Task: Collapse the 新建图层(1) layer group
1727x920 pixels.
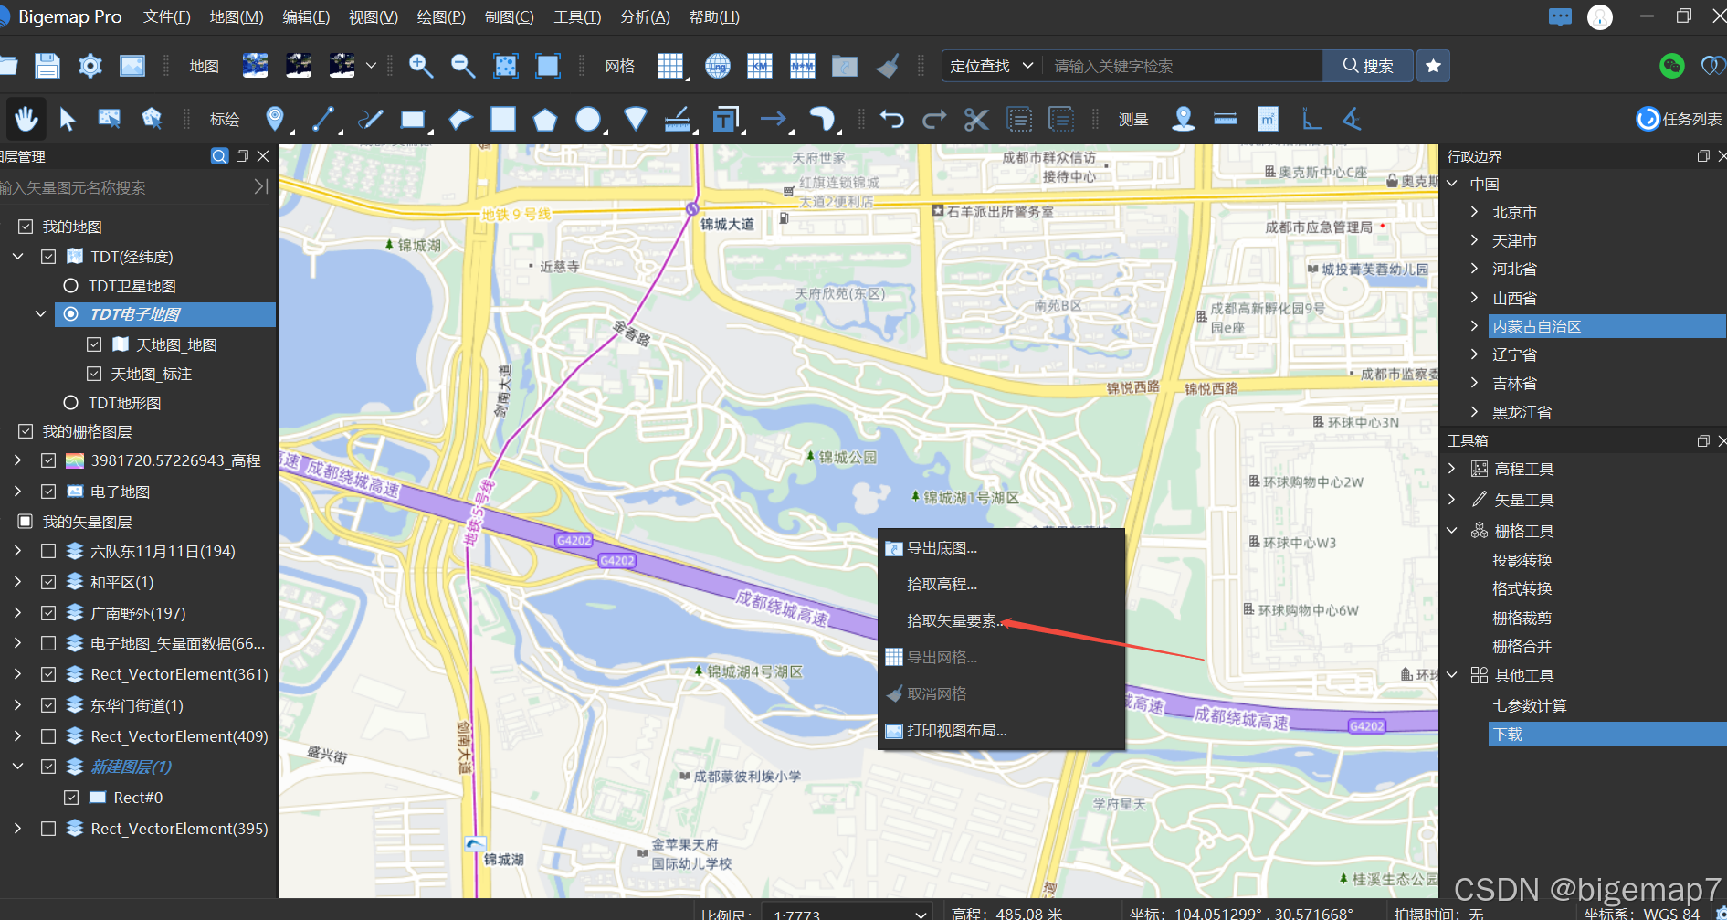Action: 17,767
